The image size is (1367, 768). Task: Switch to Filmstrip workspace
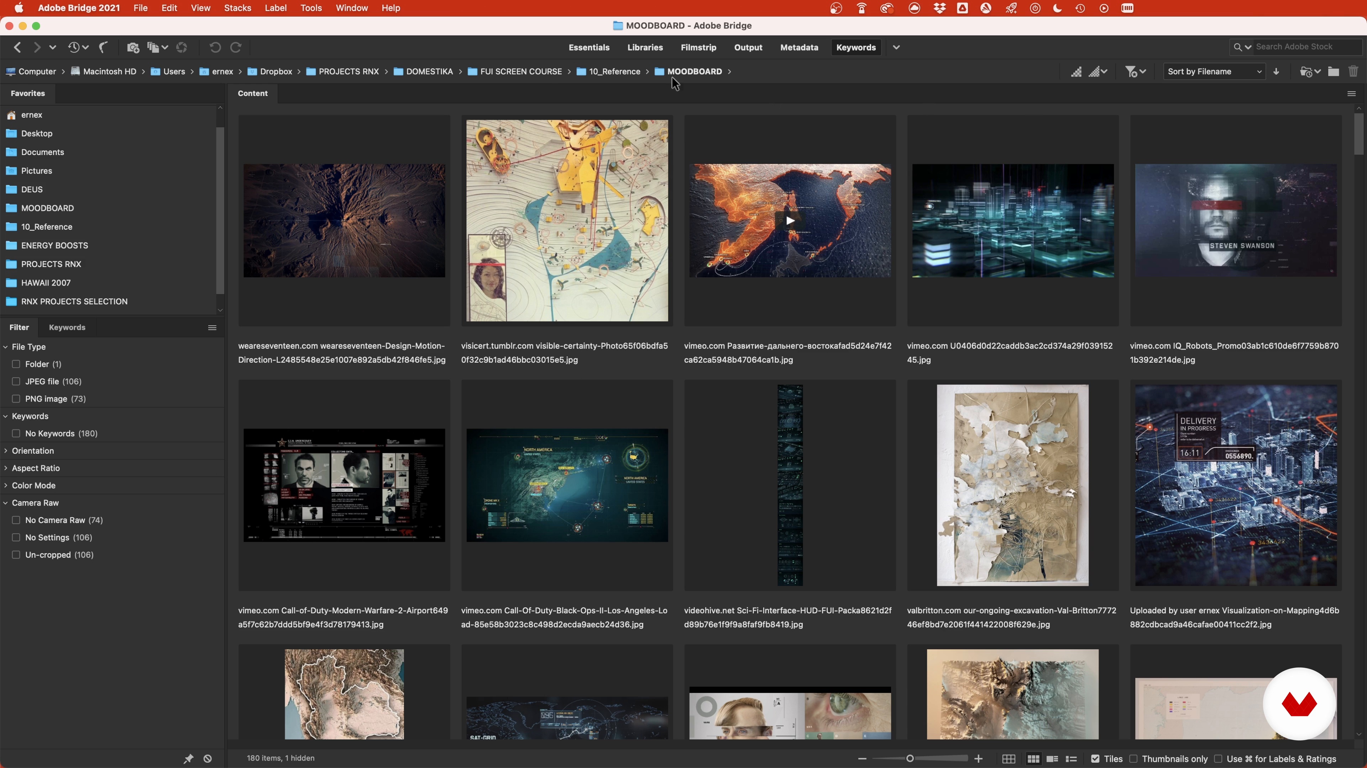[698, 48]
